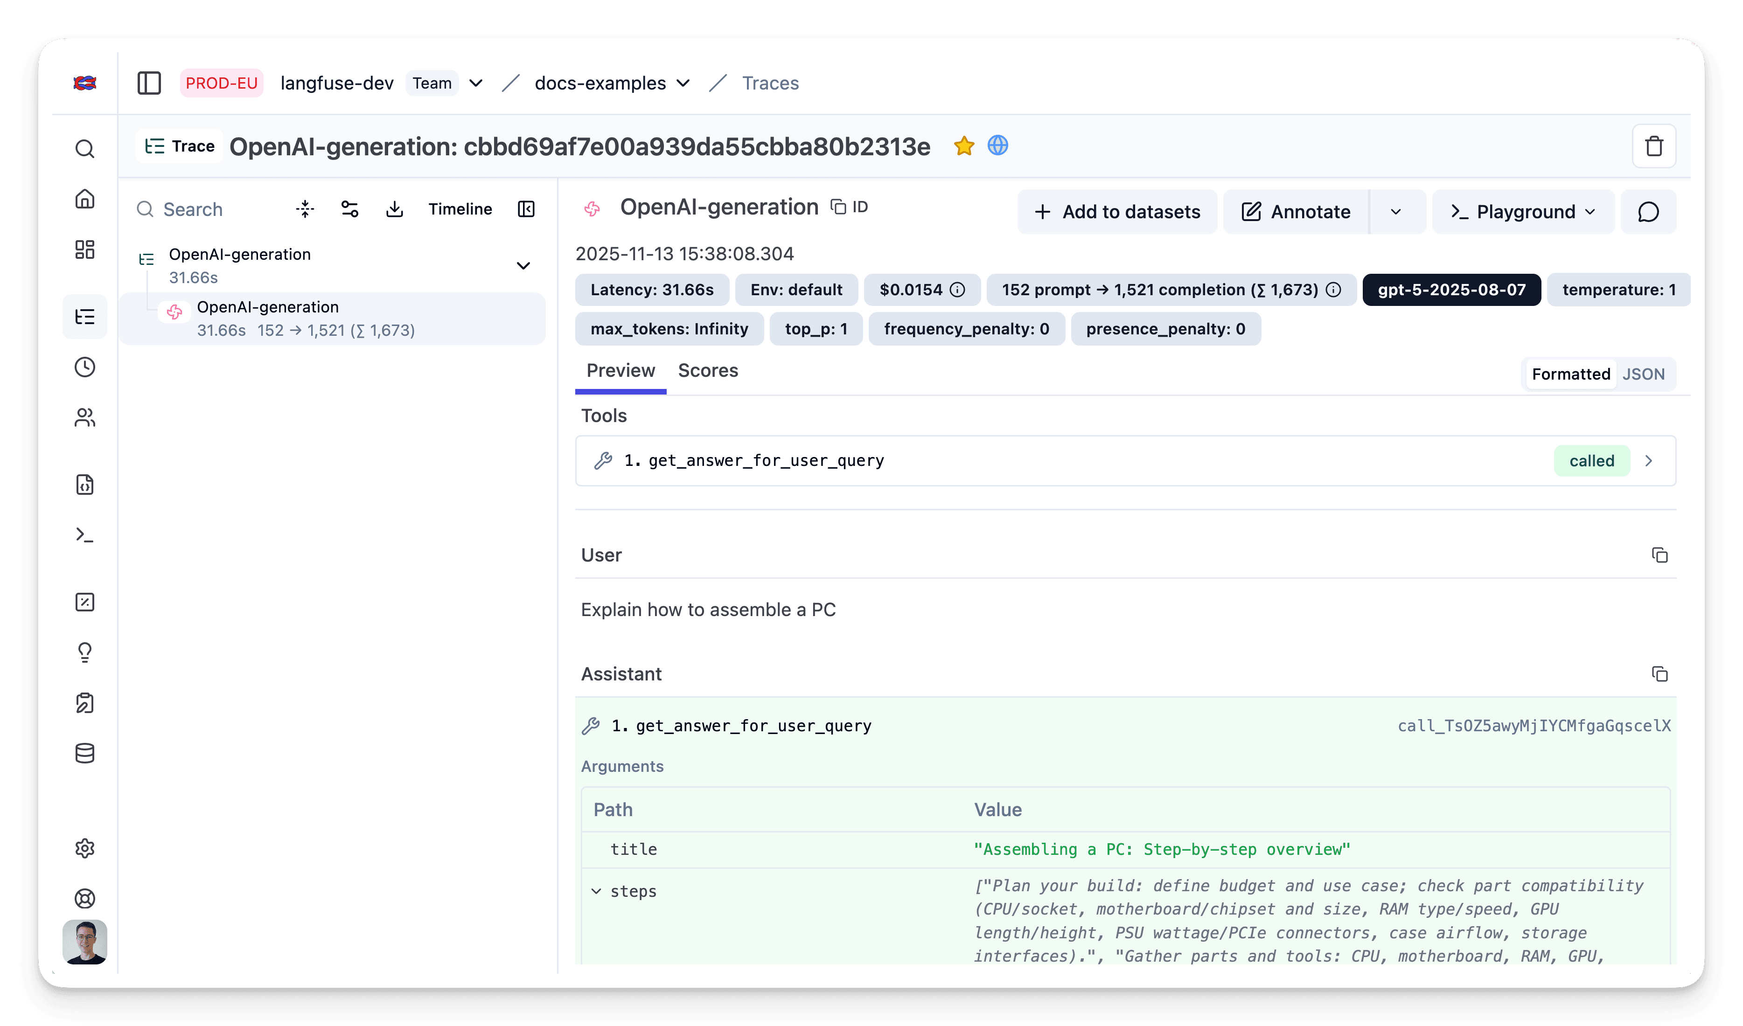This screenshot has height=1026, width=1743.
Task: Copy the User message content
Action: coord(1659,555)
